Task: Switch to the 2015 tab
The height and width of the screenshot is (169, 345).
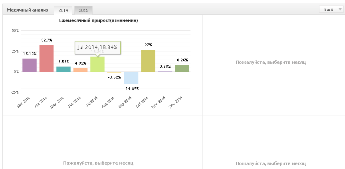Action: pyautogui.click(x=83, y=10)
